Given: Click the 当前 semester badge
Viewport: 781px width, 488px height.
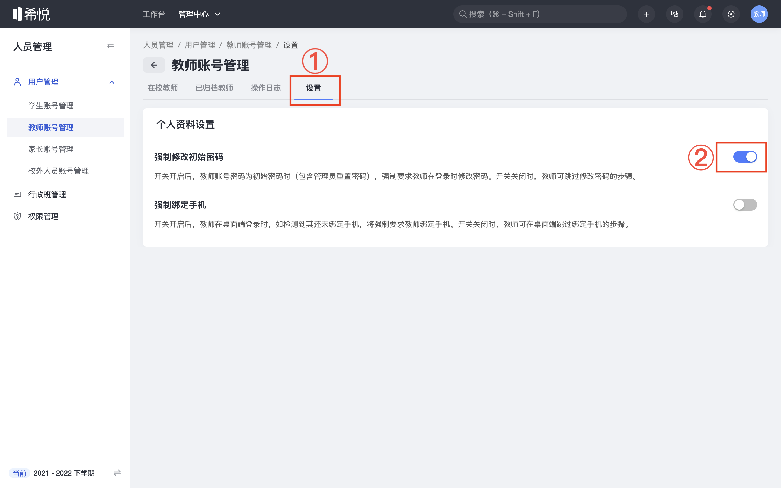Looking at the screenshot, I should click(19, 473).
